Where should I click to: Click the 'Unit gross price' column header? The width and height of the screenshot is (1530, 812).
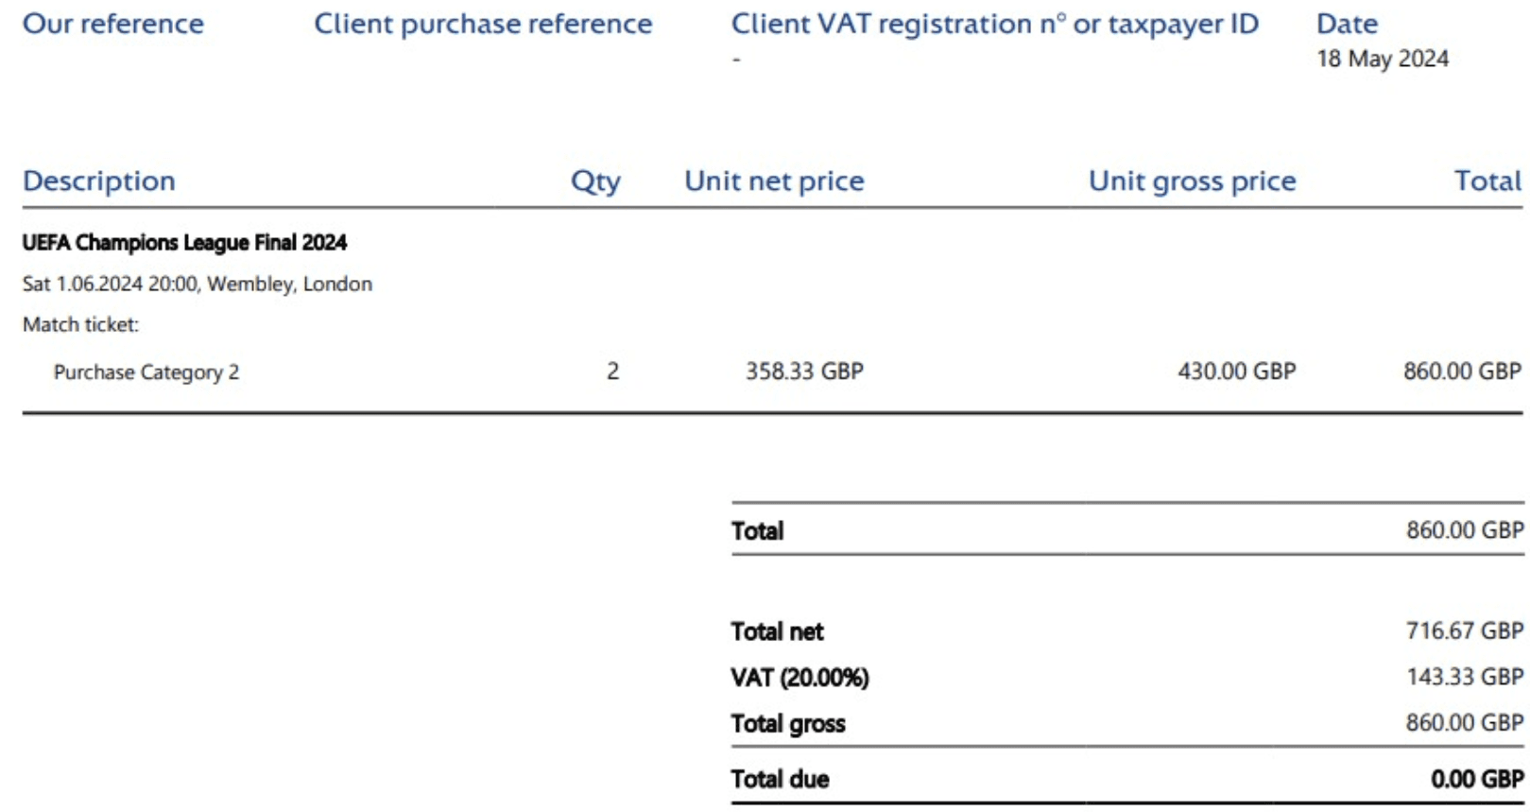click(1193, 181)
